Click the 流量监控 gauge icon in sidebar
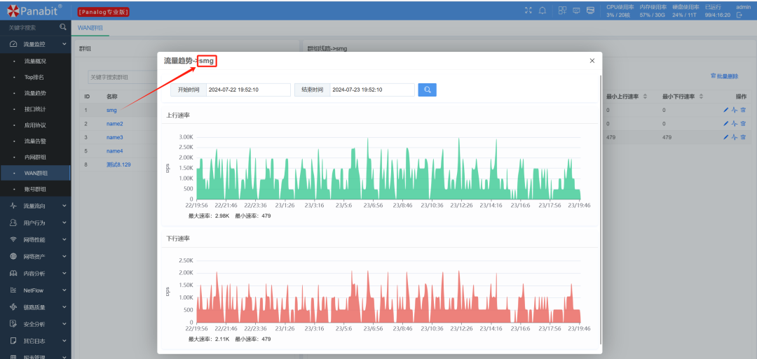 click(x=13, y=44)
